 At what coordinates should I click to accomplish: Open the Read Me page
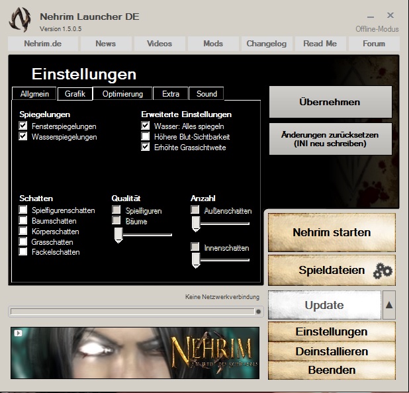pyautogui.click(x=320, y=44)
